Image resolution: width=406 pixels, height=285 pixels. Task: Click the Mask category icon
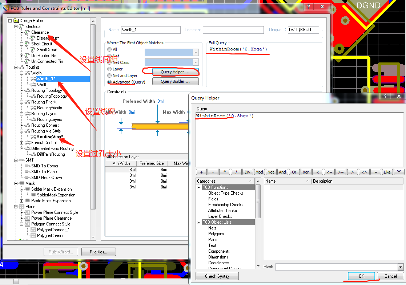coord(22,183)
